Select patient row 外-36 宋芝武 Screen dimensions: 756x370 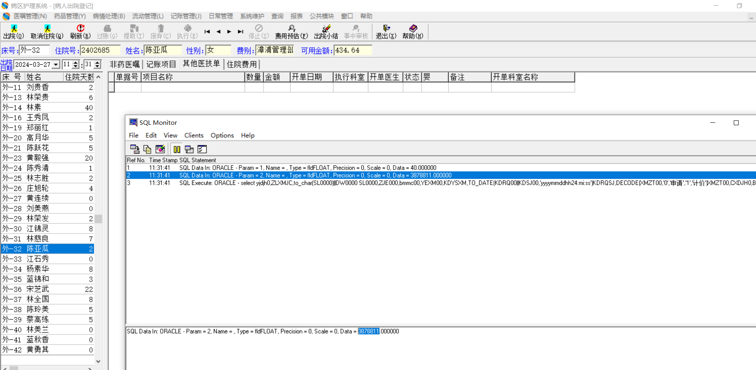47,289
